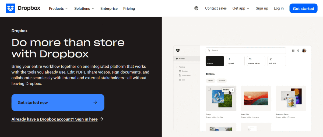Click the Sign up link

click(x=262, y=8)
